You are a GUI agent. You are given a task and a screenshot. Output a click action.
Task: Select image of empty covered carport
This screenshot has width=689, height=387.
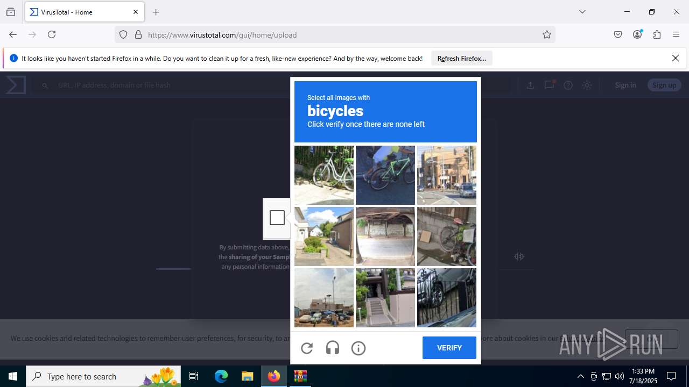coord(385,236)
